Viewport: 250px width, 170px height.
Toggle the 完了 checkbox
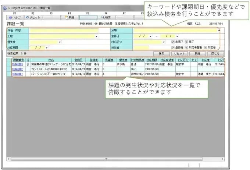pos(186,42)
